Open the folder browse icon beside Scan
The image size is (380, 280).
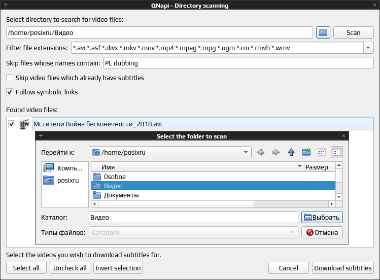323,32
